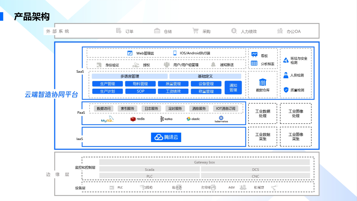Click the 仓储 warehouse icon

pyautogui.click(x=157, y=31)
